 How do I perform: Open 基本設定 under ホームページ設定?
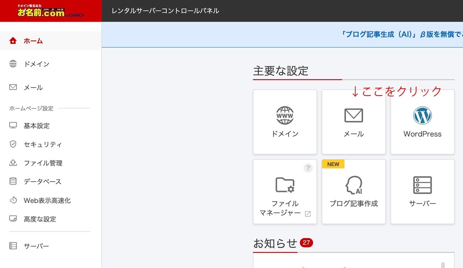tap(33, 125)
